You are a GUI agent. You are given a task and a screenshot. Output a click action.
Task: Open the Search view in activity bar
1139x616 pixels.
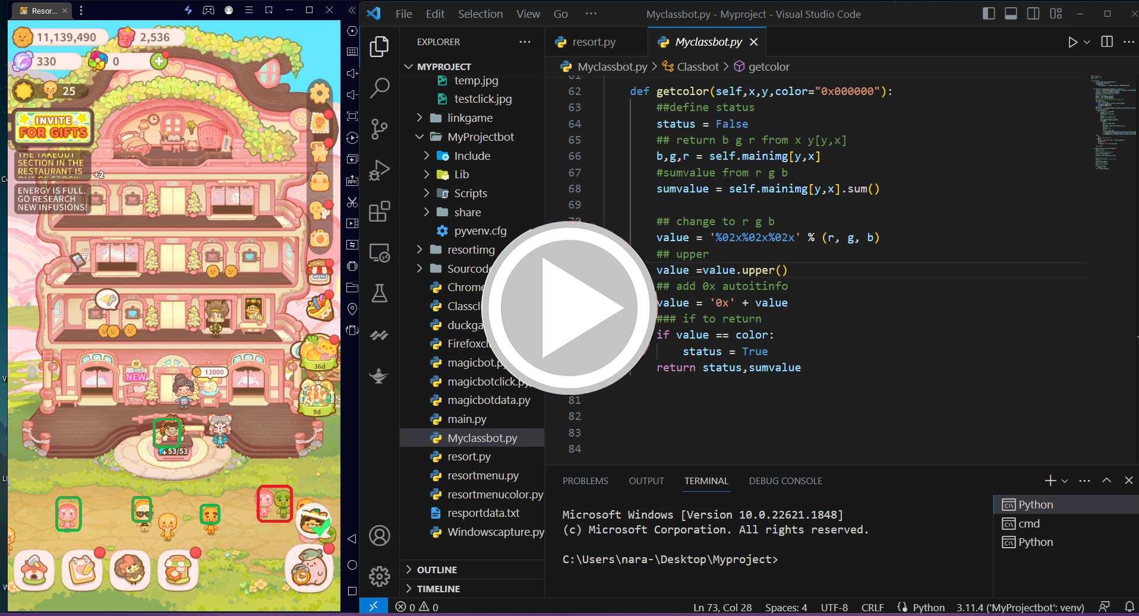[x=379, y=87]
